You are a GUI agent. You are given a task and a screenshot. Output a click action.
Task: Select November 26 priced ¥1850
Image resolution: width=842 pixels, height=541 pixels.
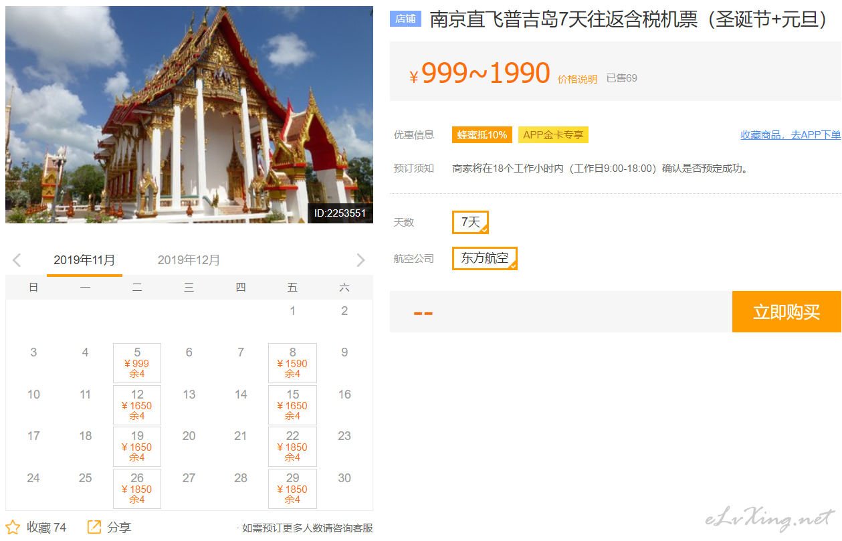137,489
